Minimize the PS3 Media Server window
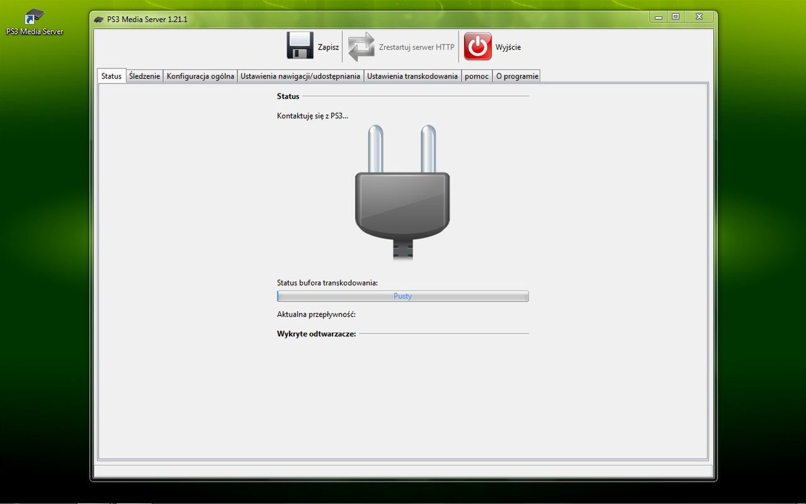 click(x=659, y=17)
